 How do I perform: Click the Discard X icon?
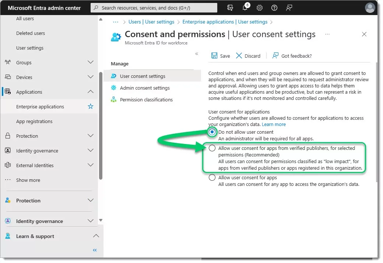[239, 56]
